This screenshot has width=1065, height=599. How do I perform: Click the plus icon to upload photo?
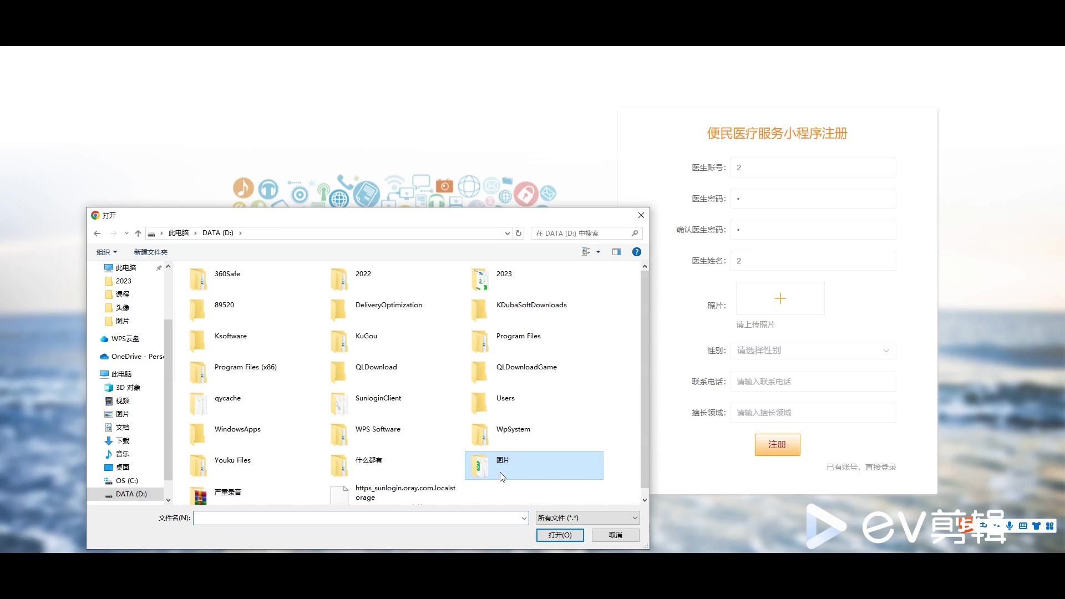point(780,299)
